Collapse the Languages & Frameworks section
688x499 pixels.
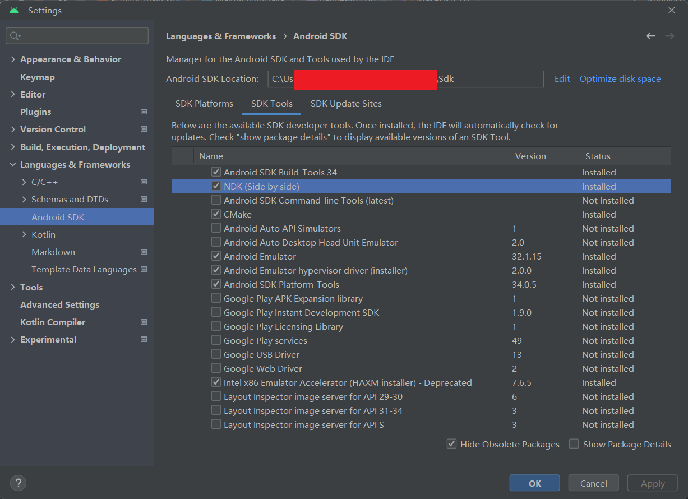(12, 164)
